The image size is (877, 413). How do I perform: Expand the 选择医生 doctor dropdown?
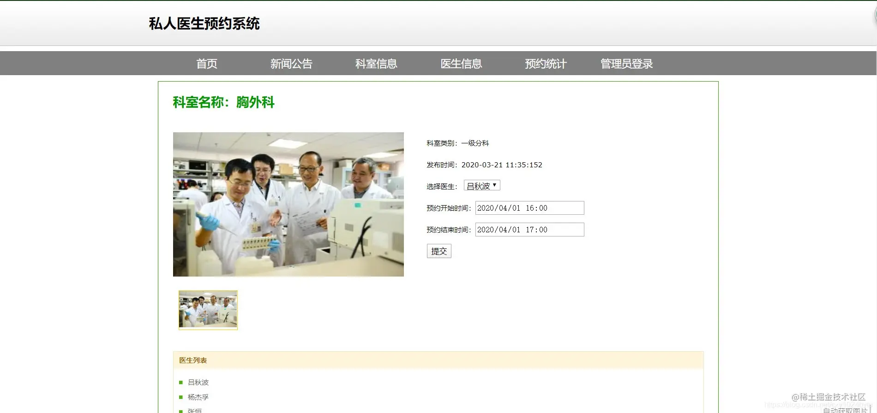pos(482,186)
